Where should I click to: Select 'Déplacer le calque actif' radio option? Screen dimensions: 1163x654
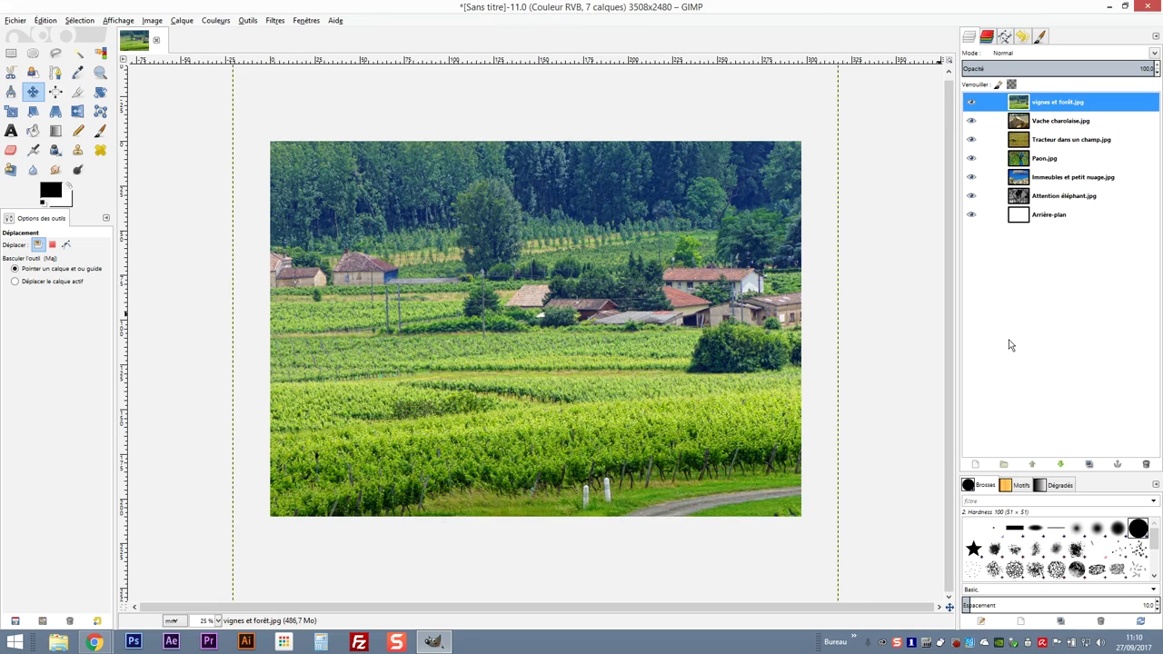15,282
